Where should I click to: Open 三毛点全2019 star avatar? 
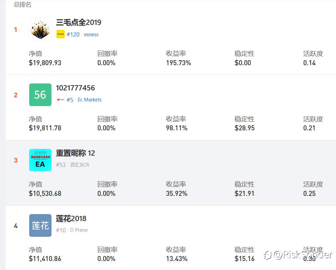click(x=40, y=29)
